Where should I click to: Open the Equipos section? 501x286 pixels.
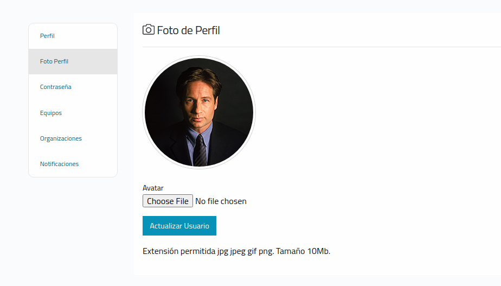coord(73,113)
